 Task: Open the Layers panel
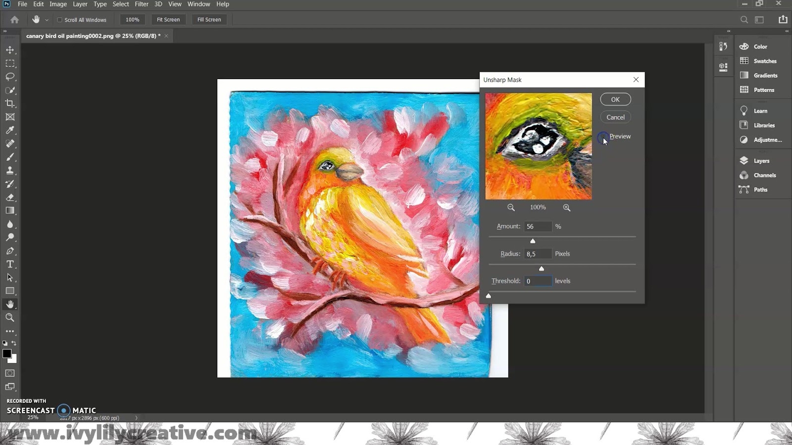click(761, 161)
